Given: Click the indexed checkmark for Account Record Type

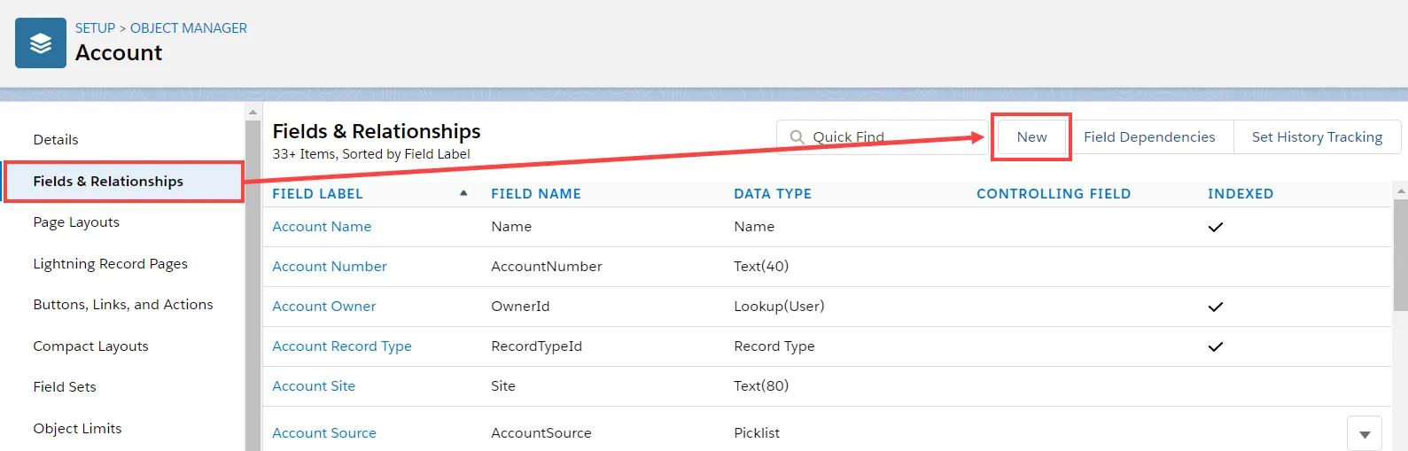Looking at the screenshot, I should coord(1216,346).
